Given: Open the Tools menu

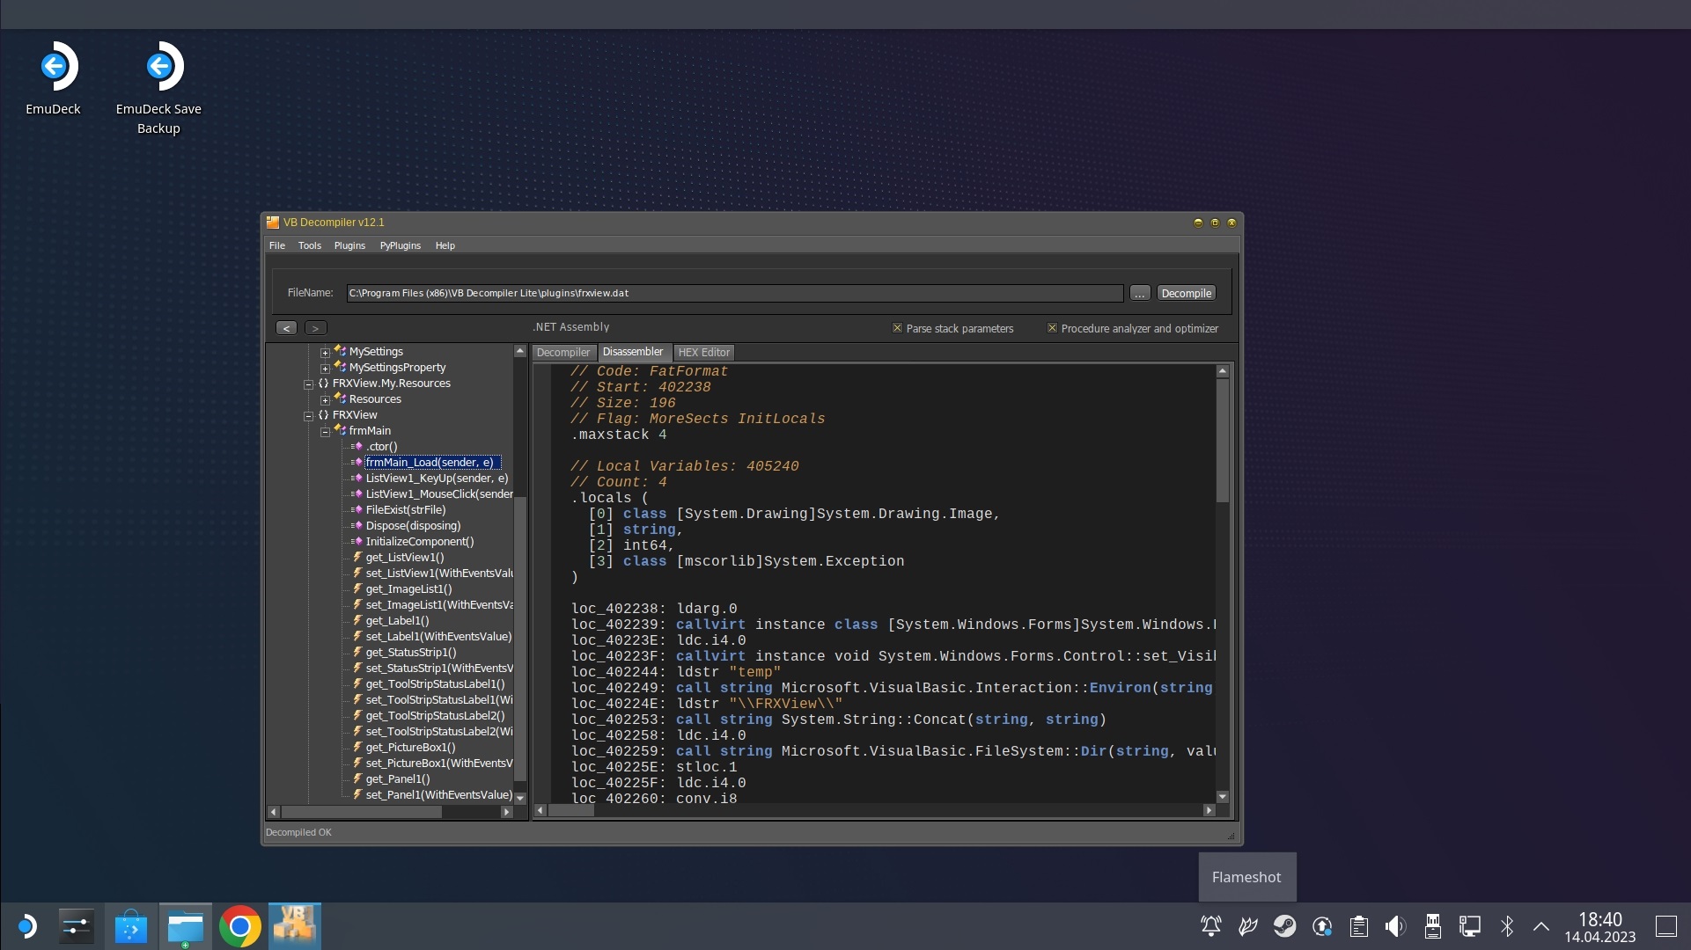Looking at the screenshot, I should (x=310, y=245).
